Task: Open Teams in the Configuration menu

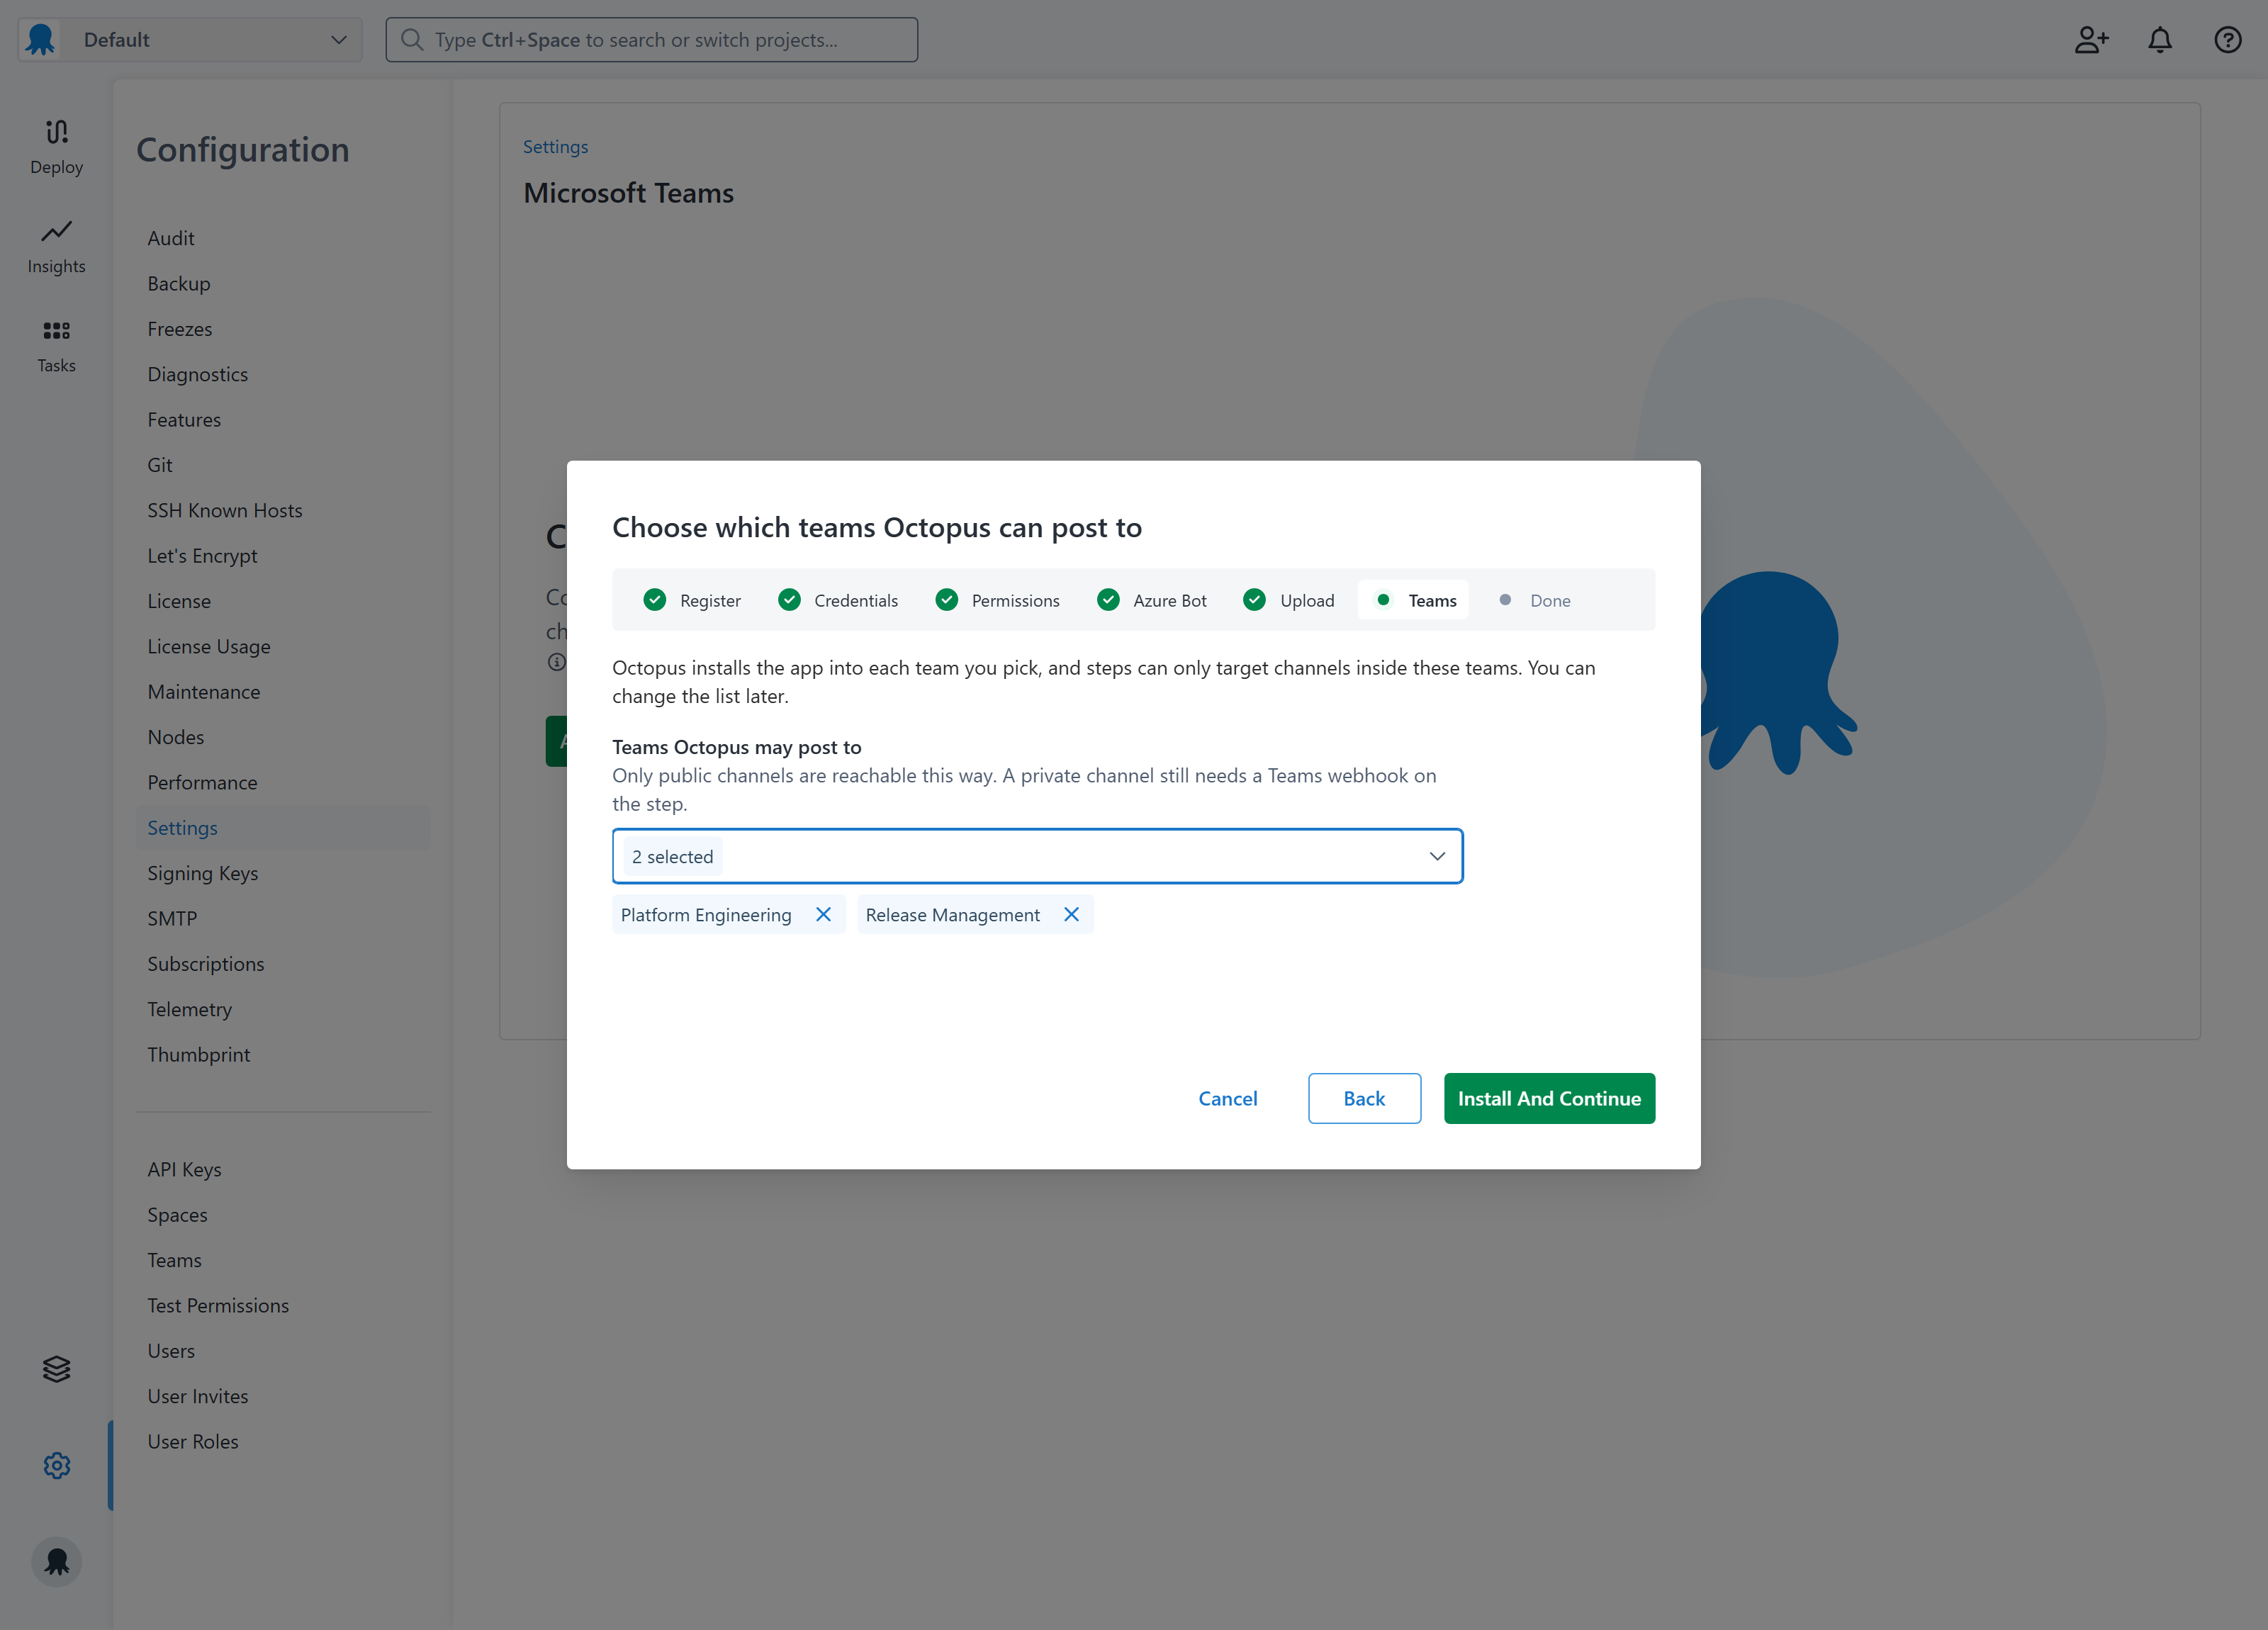Action: 175,1260
